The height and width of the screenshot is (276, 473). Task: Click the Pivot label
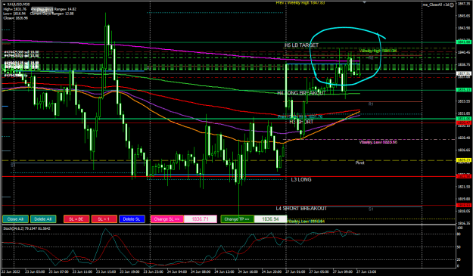(359, 163)
